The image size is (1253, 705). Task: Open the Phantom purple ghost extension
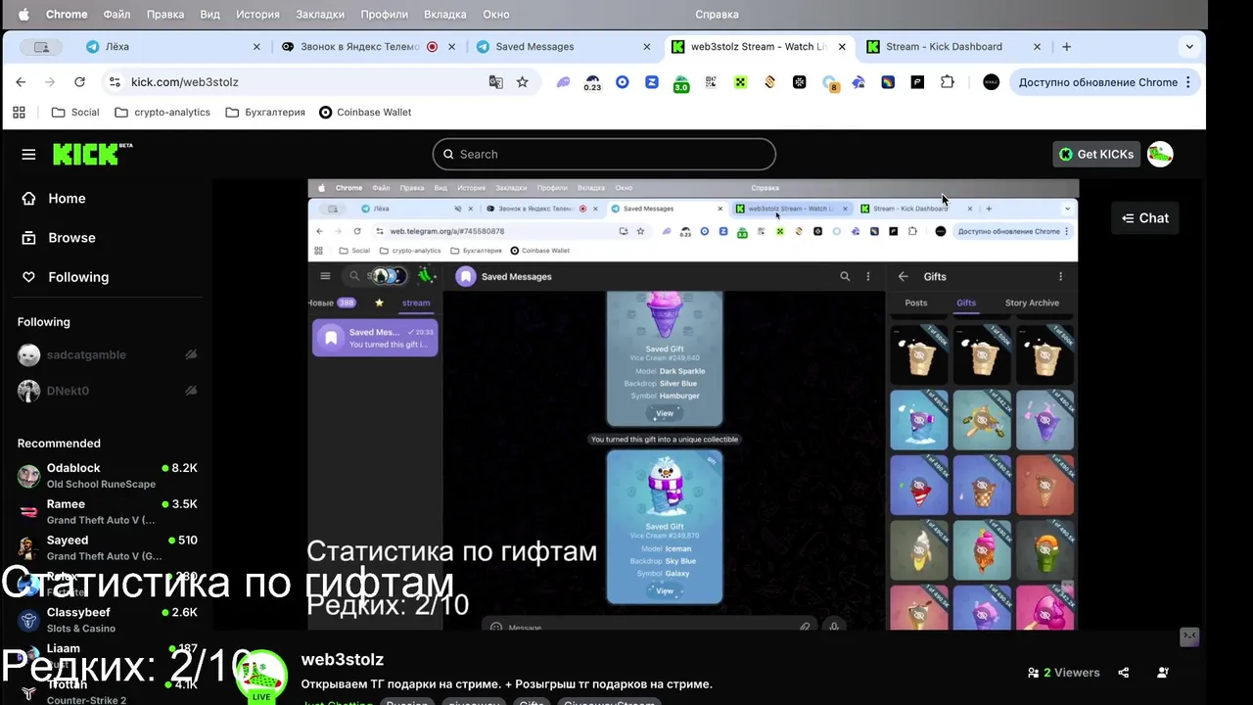coord(563,82)
